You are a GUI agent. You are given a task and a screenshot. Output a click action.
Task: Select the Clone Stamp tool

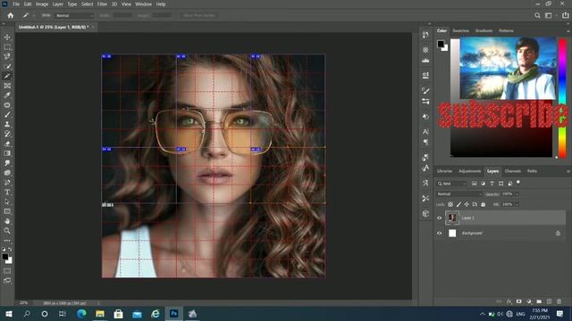[x=7, y=124]
